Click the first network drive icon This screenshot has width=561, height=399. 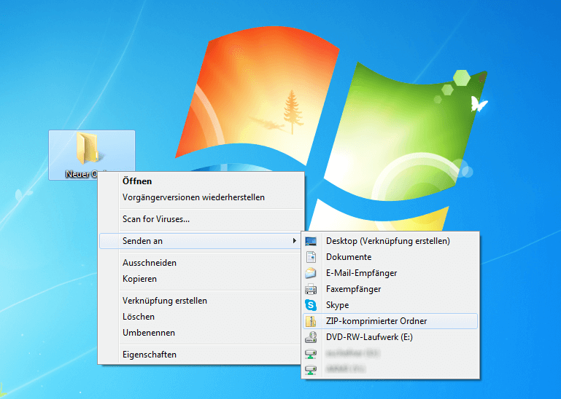coord(311,353)
